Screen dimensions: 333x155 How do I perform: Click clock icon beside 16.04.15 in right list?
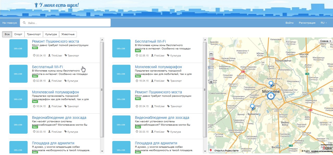(137, 81)
